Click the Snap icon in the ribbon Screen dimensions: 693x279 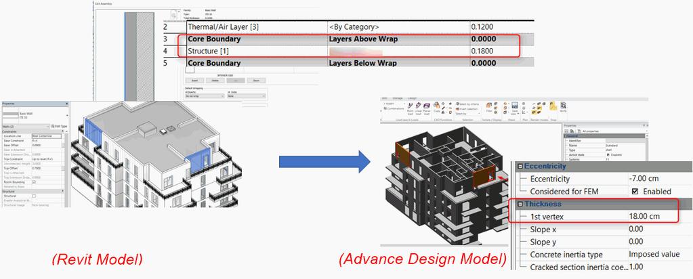tap(553, 106)
